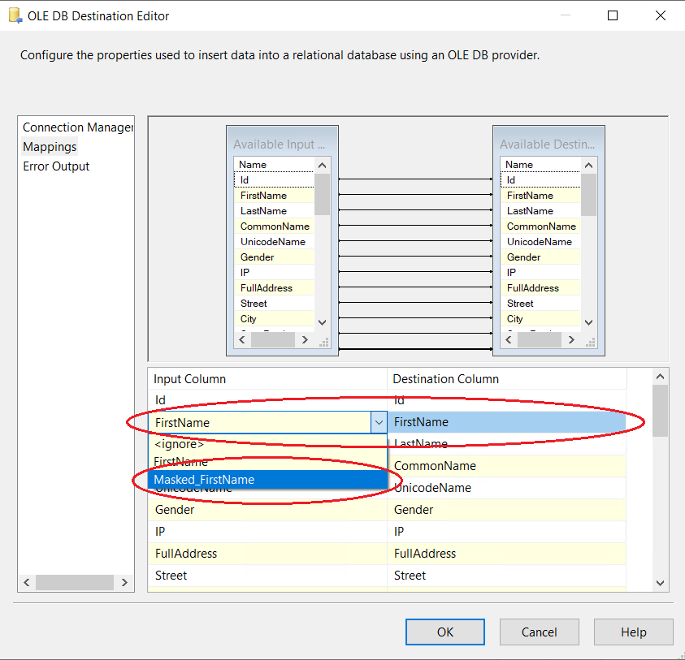Select FirstName destination column cell
Image resolution: width=685 pixels, height=660 pixels.
[508, 422]
